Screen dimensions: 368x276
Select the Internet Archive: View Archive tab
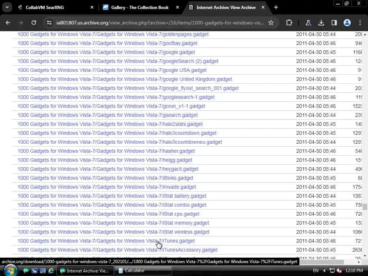[x=226, y=7]
